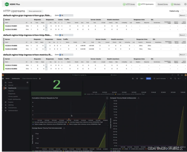This screenshot has height=152, width=187.
Task: Click the Search or jump to field
Action: click(x=94, y=75)
